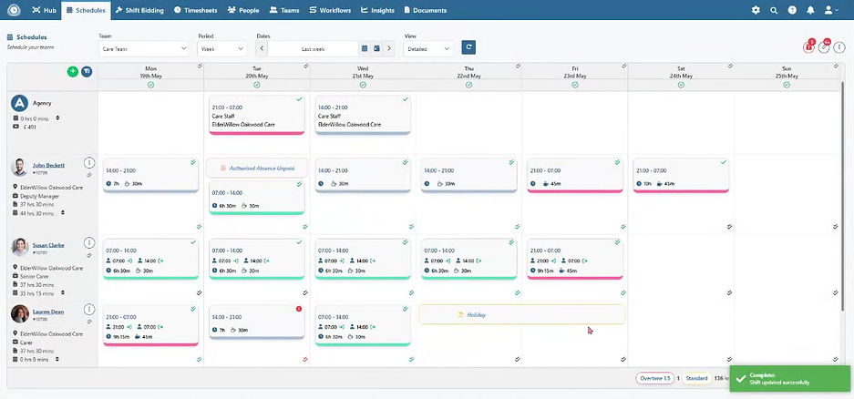Click the blue refresh schedule button

pyautogui.click(x=468, y=47)
